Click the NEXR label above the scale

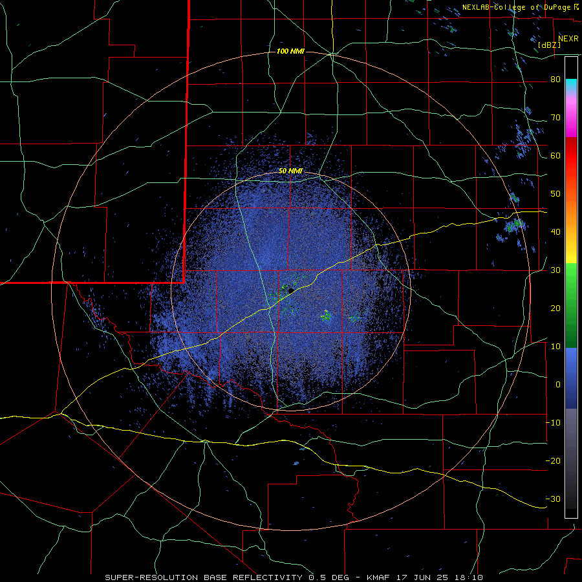pos(568,39)
